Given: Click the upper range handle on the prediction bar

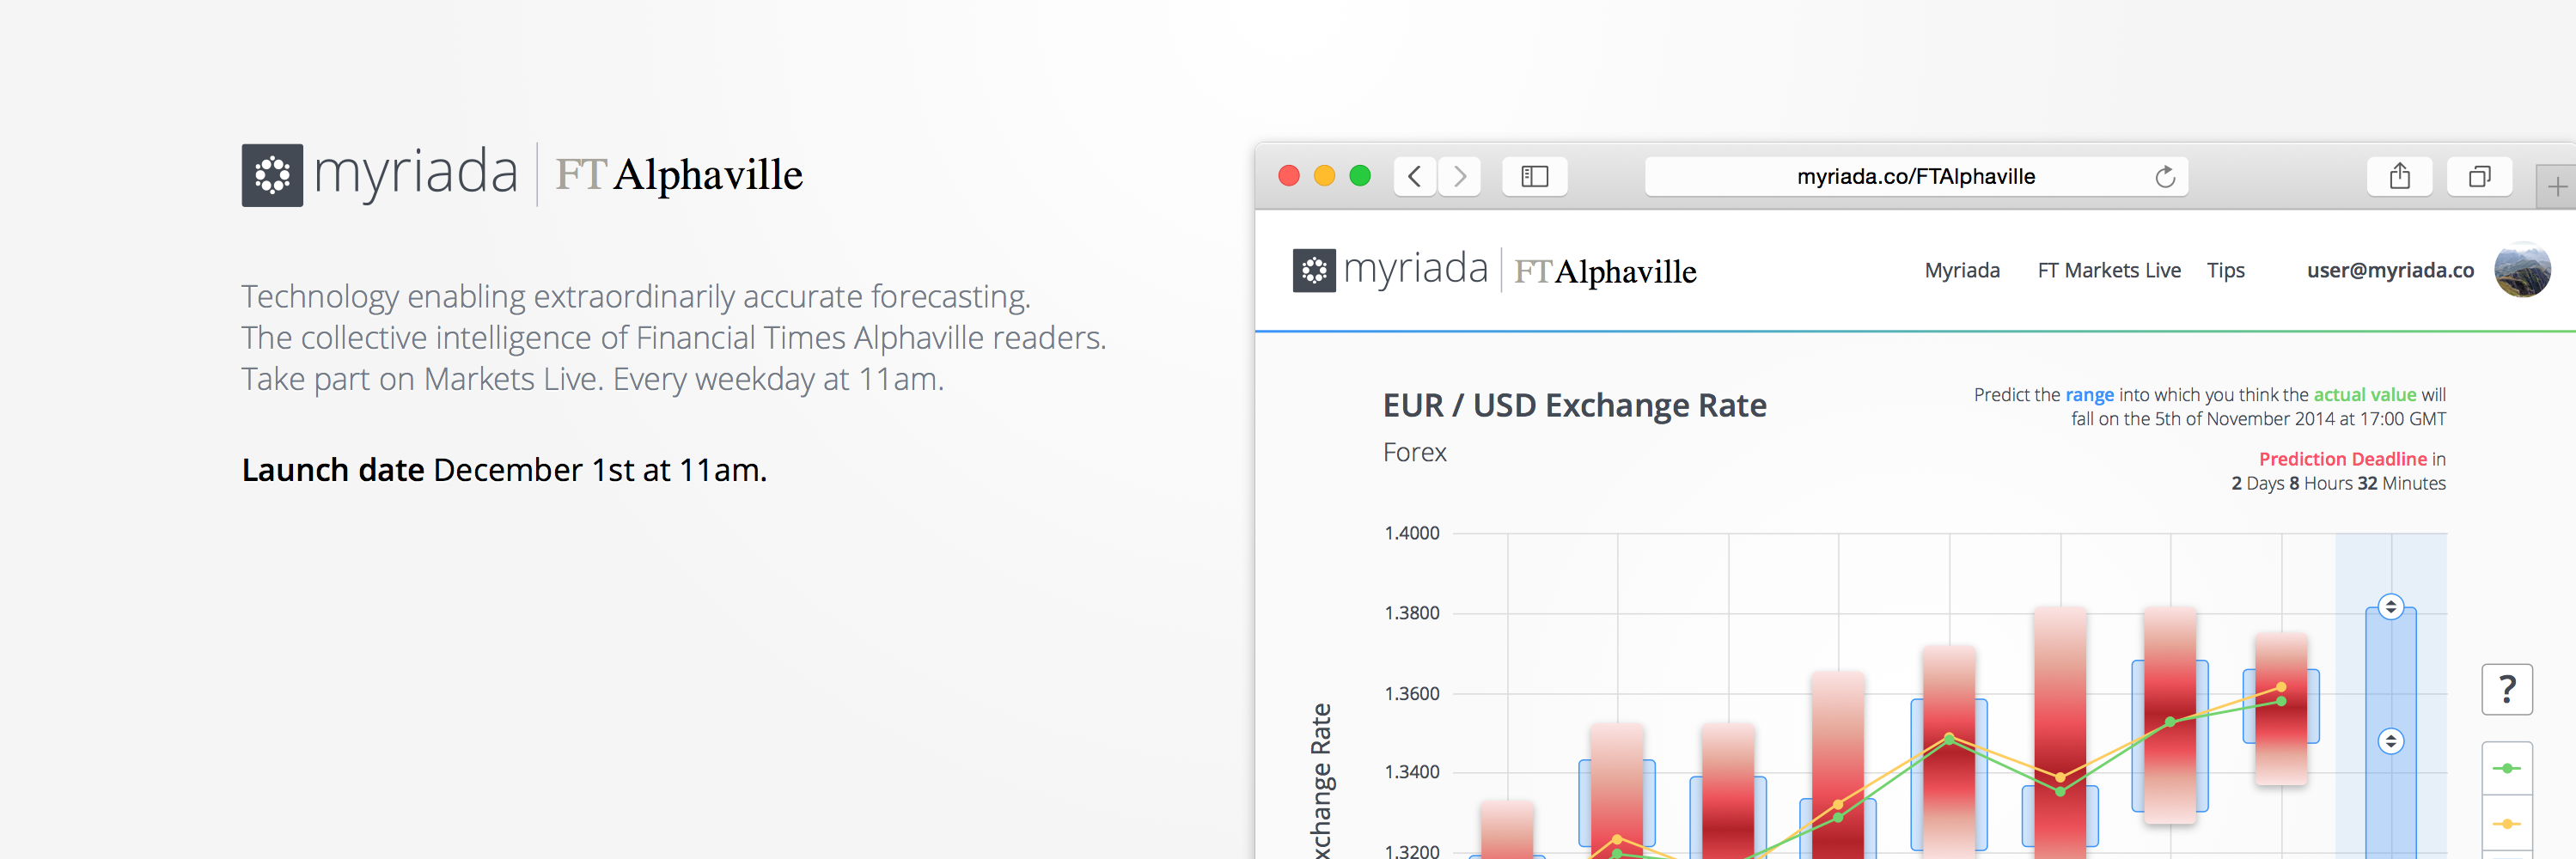Looking at the screenshot, I should tap(2390, 607).
